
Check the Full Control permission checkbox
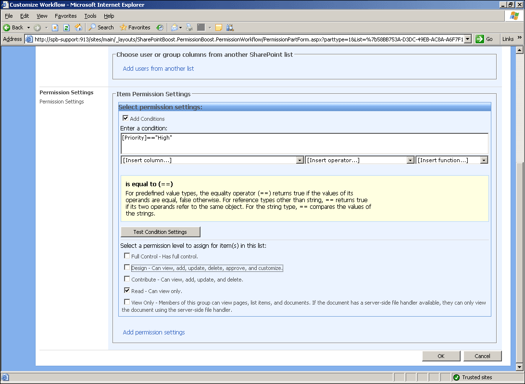[x=127, y=256]
